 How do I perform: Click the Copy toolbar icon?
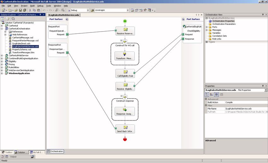click(x=34, y=10)
